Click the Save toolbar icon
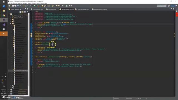This screenshot has width=178, height=100. coord(13,6)
